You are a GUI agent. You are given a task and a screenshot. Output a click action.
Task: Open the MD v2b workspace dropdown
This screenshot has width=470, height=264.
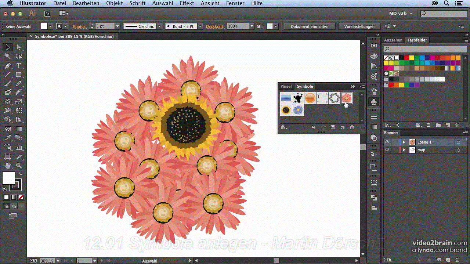click(x=401, y=14)
